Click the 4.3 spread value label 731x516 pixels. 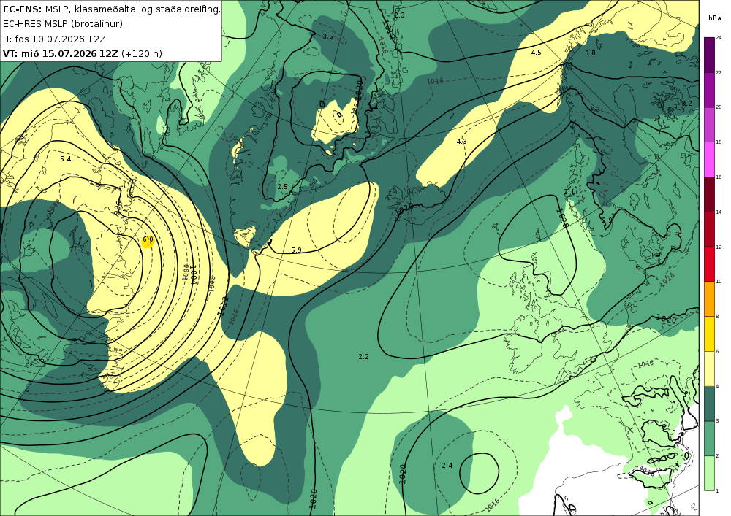click(461, 142)
